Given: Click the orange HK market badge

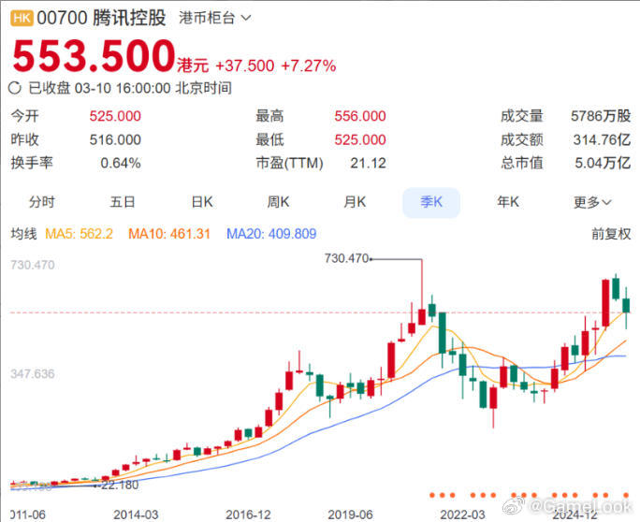Looking at the screenshot, I should [x=22, y=19].
